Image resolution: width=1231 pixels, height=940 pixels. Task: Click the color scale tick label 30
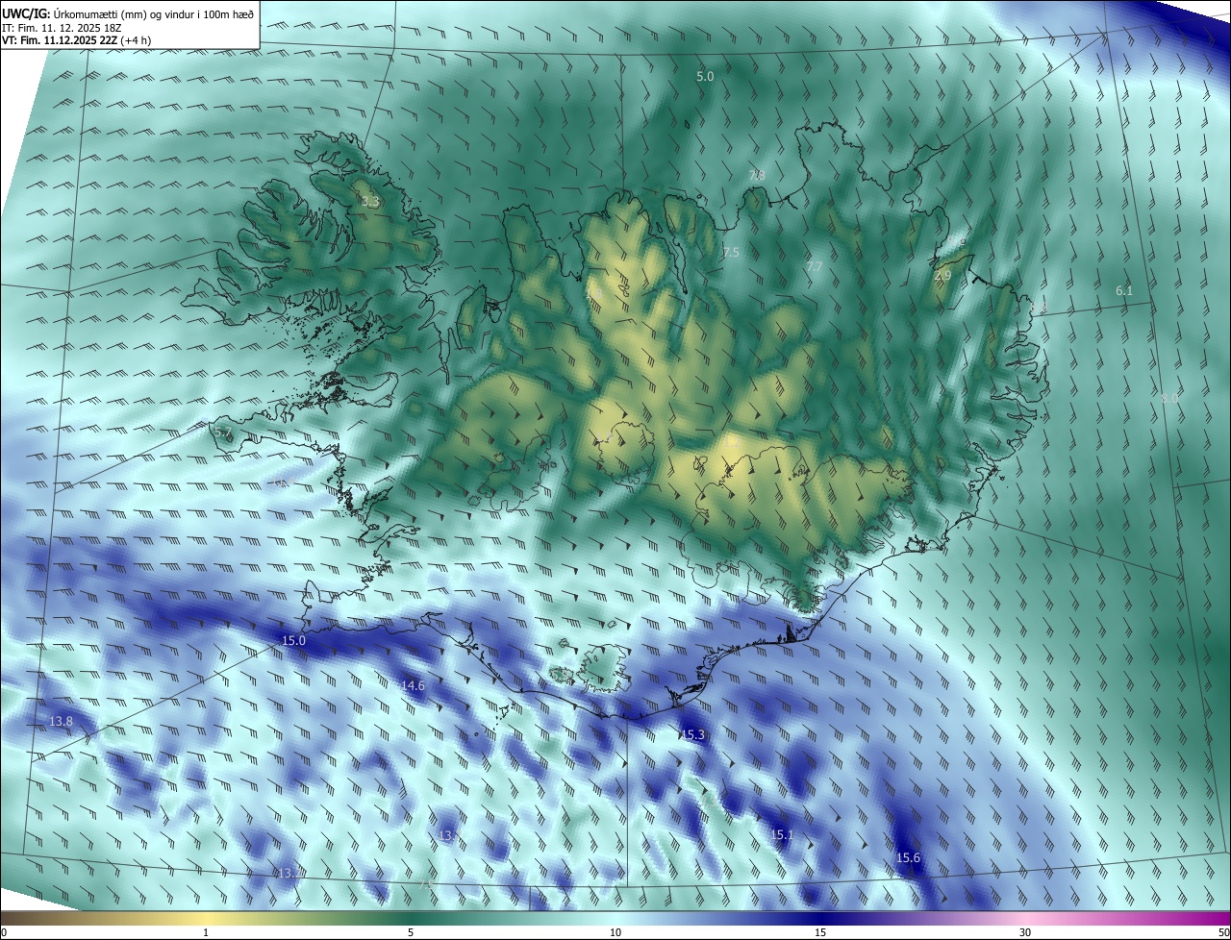[x=1025, y=932]
